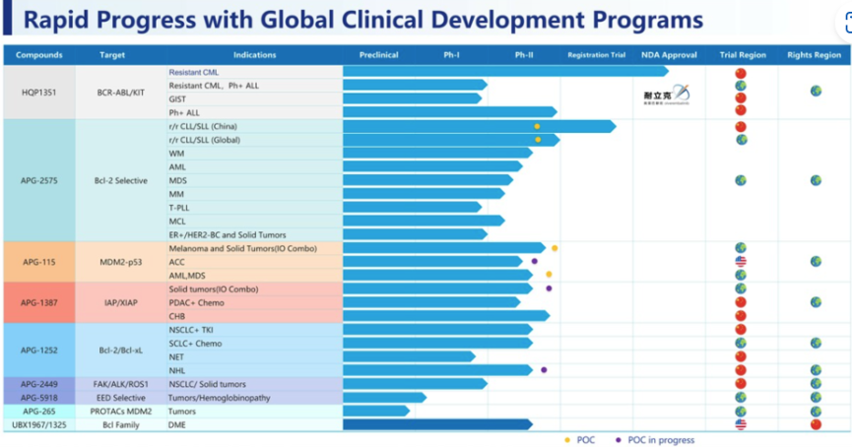Click the US flag in the DME row
The width and height of the screenshot is (853, 447).
[x=741, y=424]
